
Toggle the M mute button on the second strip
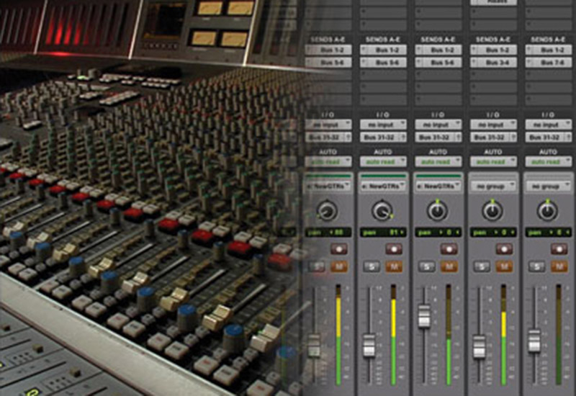(x=394, y=266)
